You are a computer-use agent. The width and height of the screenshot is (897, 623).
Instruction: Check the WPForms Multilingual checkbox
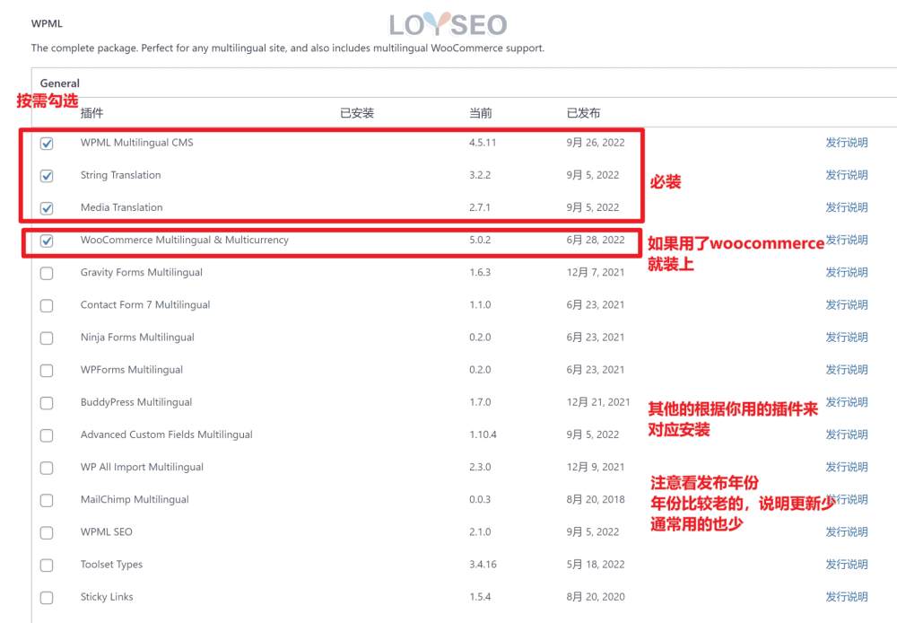point(47,371)
